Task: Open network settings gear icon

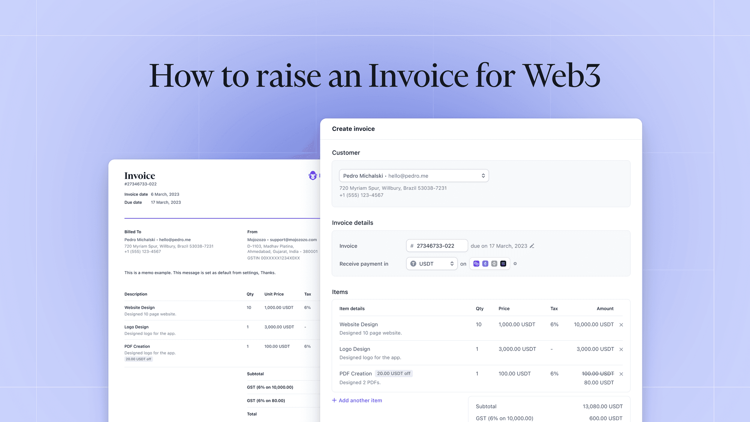Action: (x=515, y=264)
